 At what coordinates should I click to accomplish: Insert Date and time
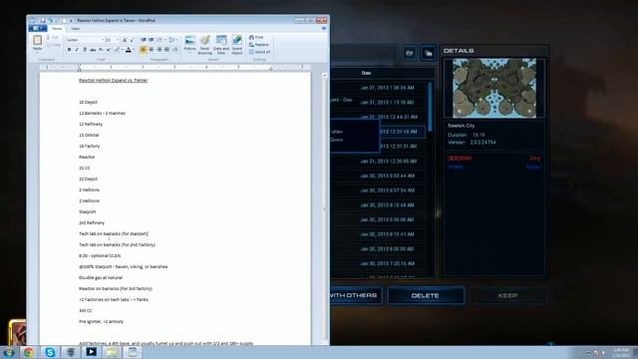pos(221,45)
